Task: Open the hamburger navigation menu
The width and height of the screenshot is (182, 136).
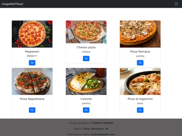Action: click(176, 4)
